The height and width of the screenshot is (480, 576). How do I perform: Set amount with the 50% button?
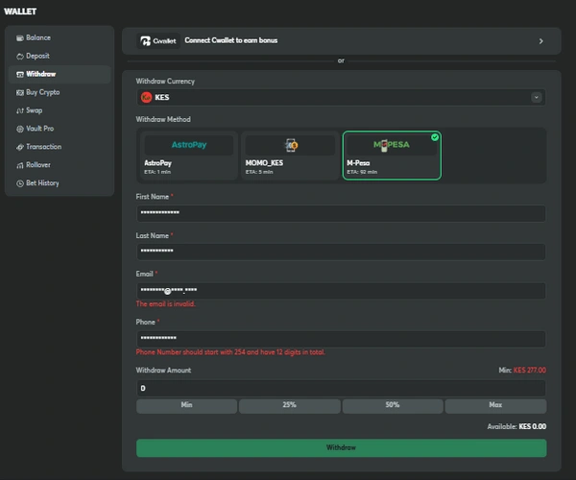tap(393, 405)
